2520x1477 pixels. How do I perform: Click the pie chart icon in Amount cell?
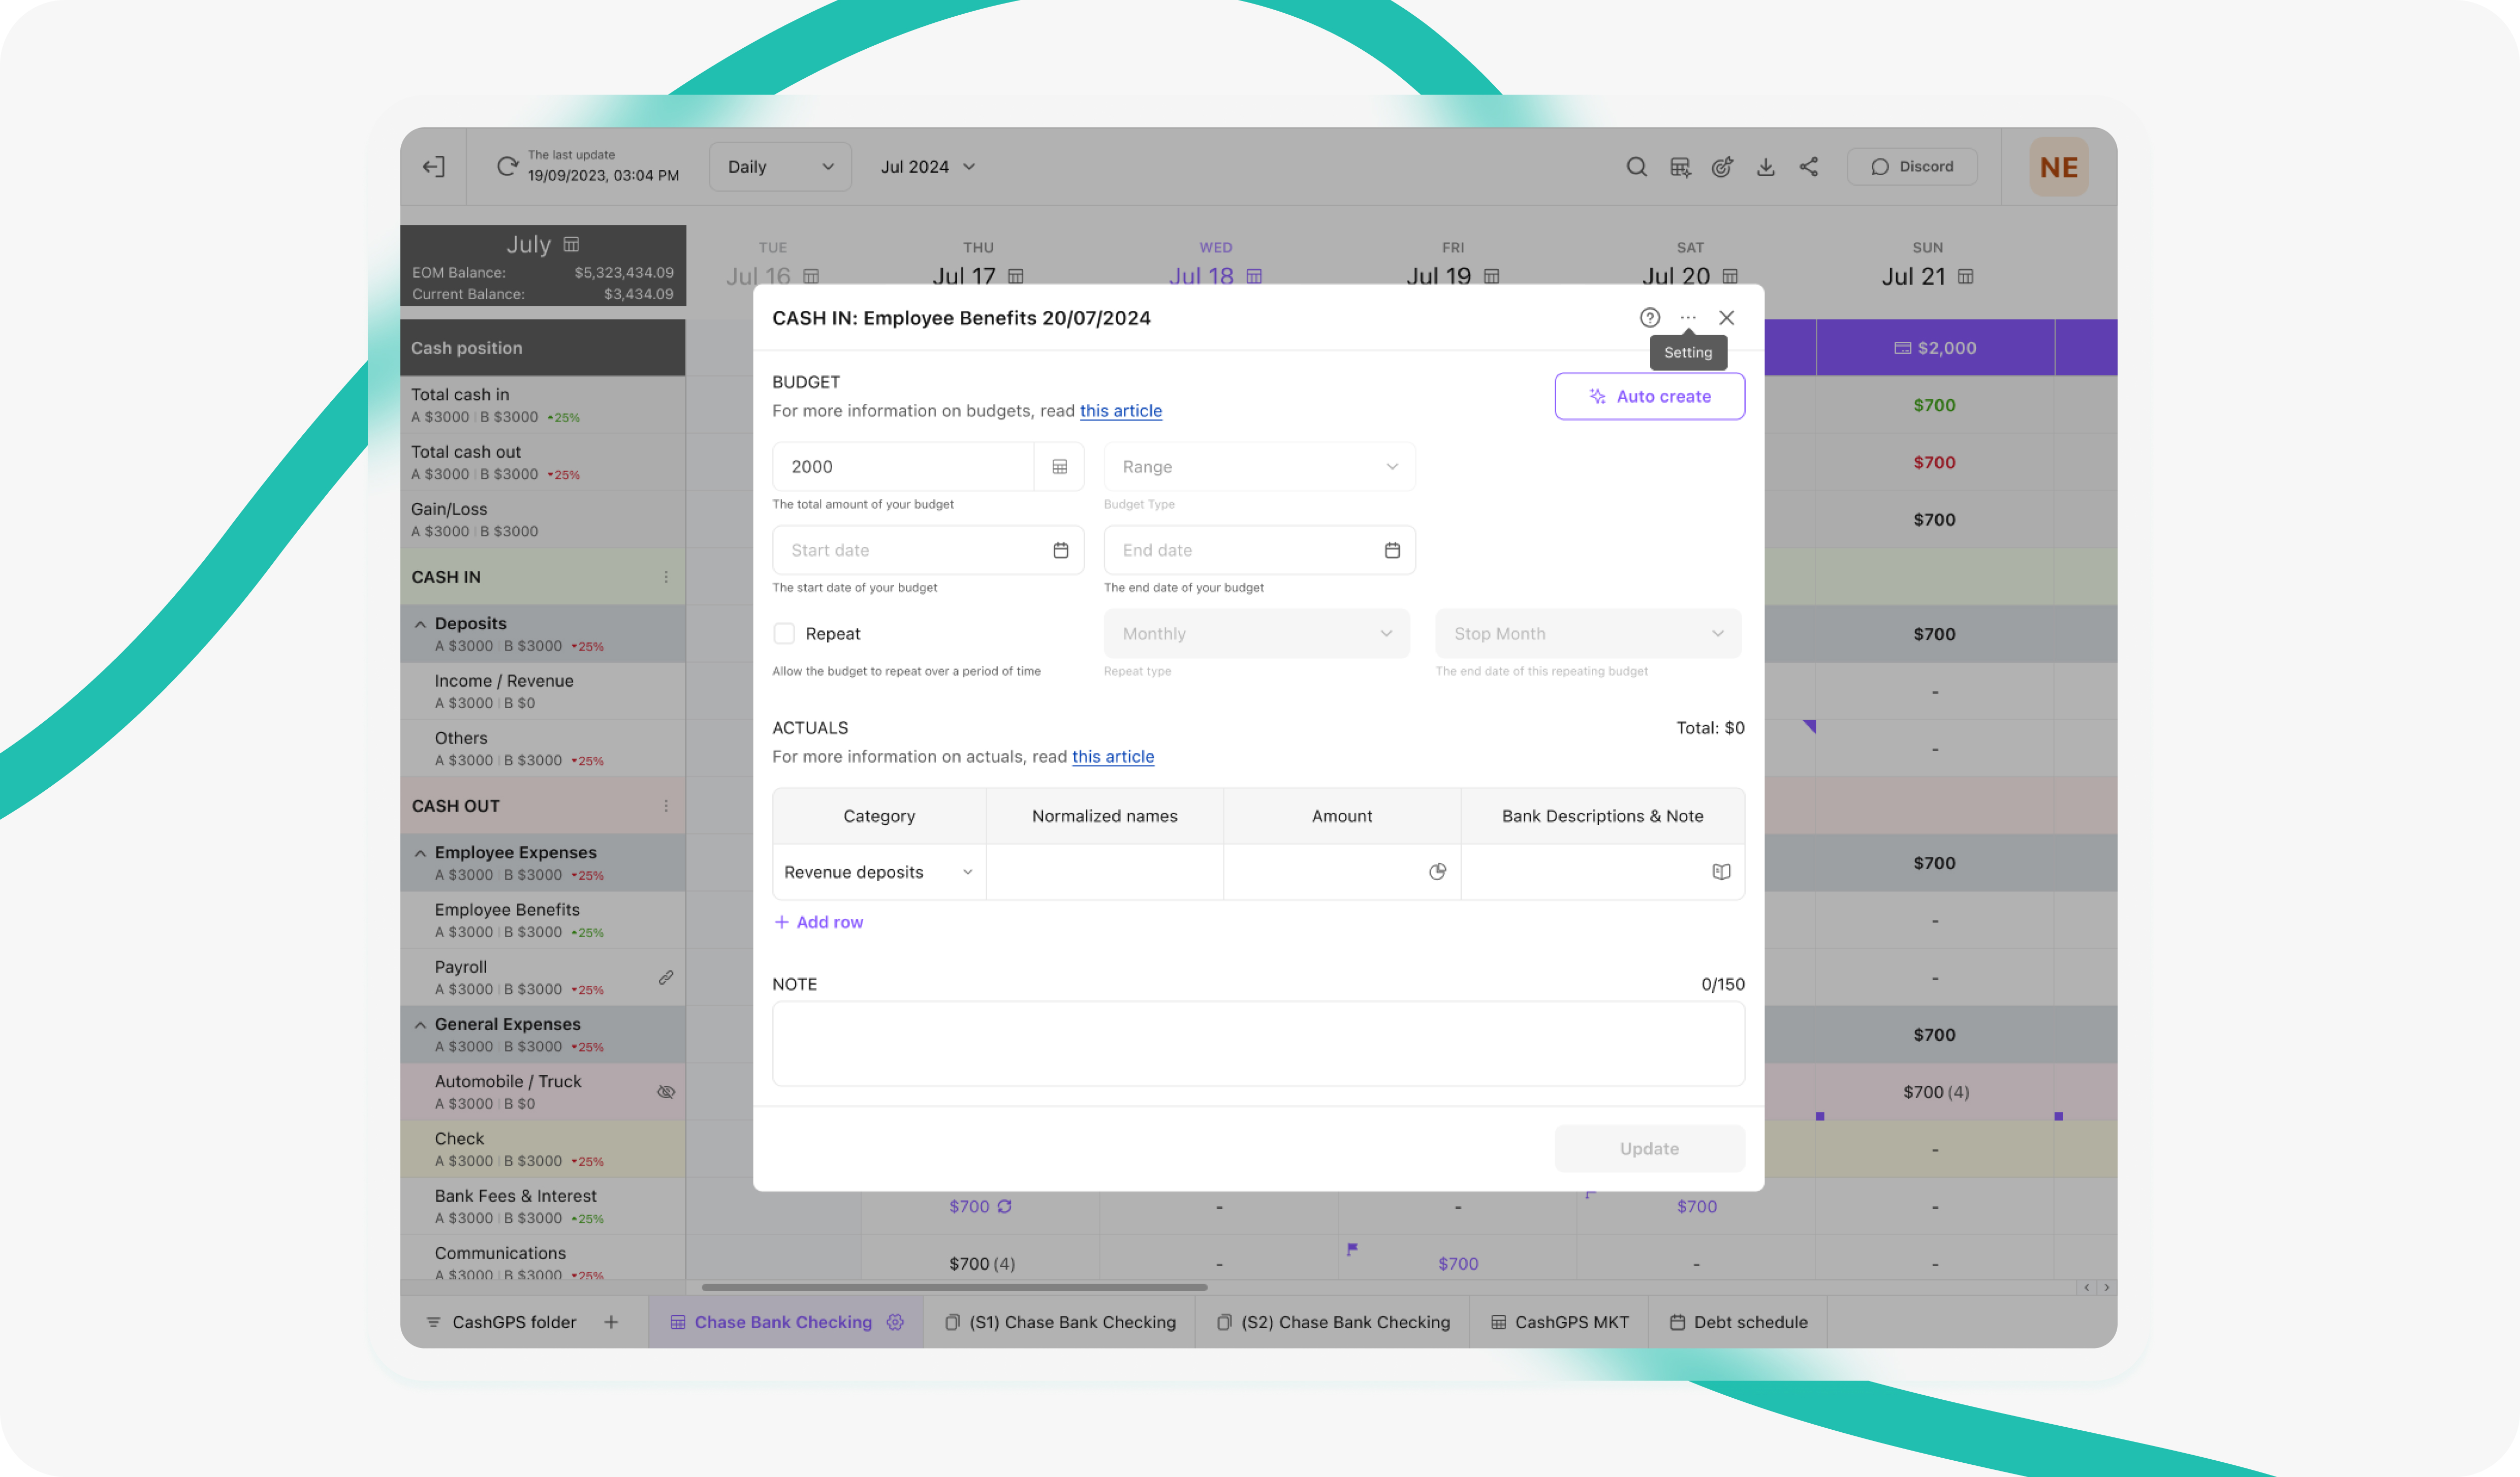pos(1437,871)
